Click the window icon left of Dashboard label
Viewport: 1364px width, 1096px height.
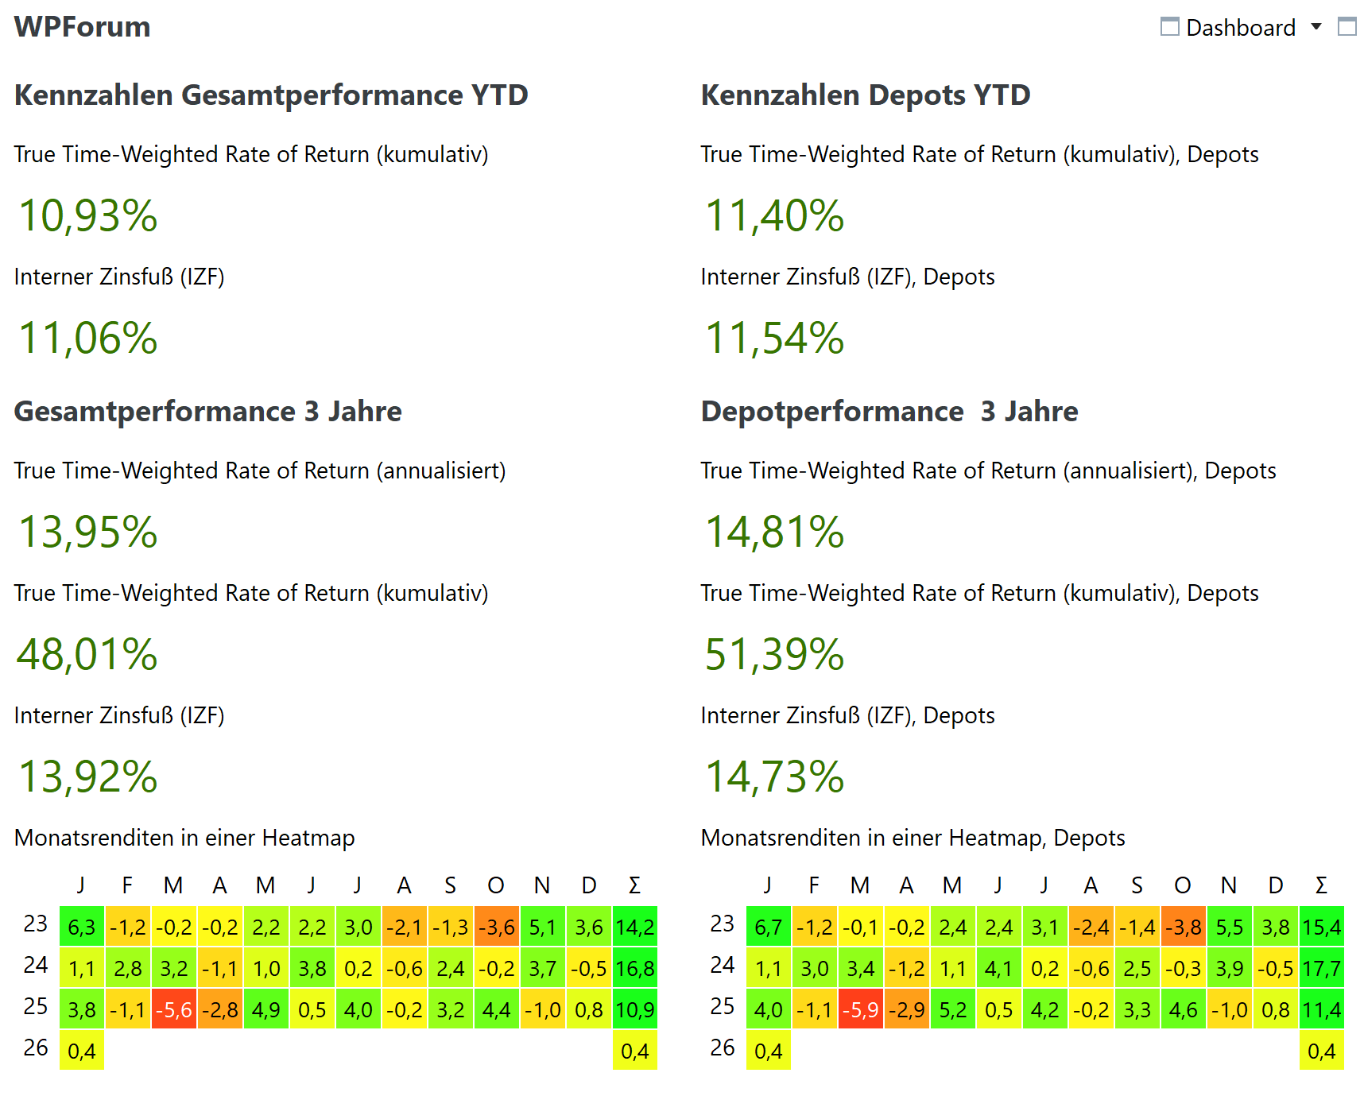tap(1169, 27)
